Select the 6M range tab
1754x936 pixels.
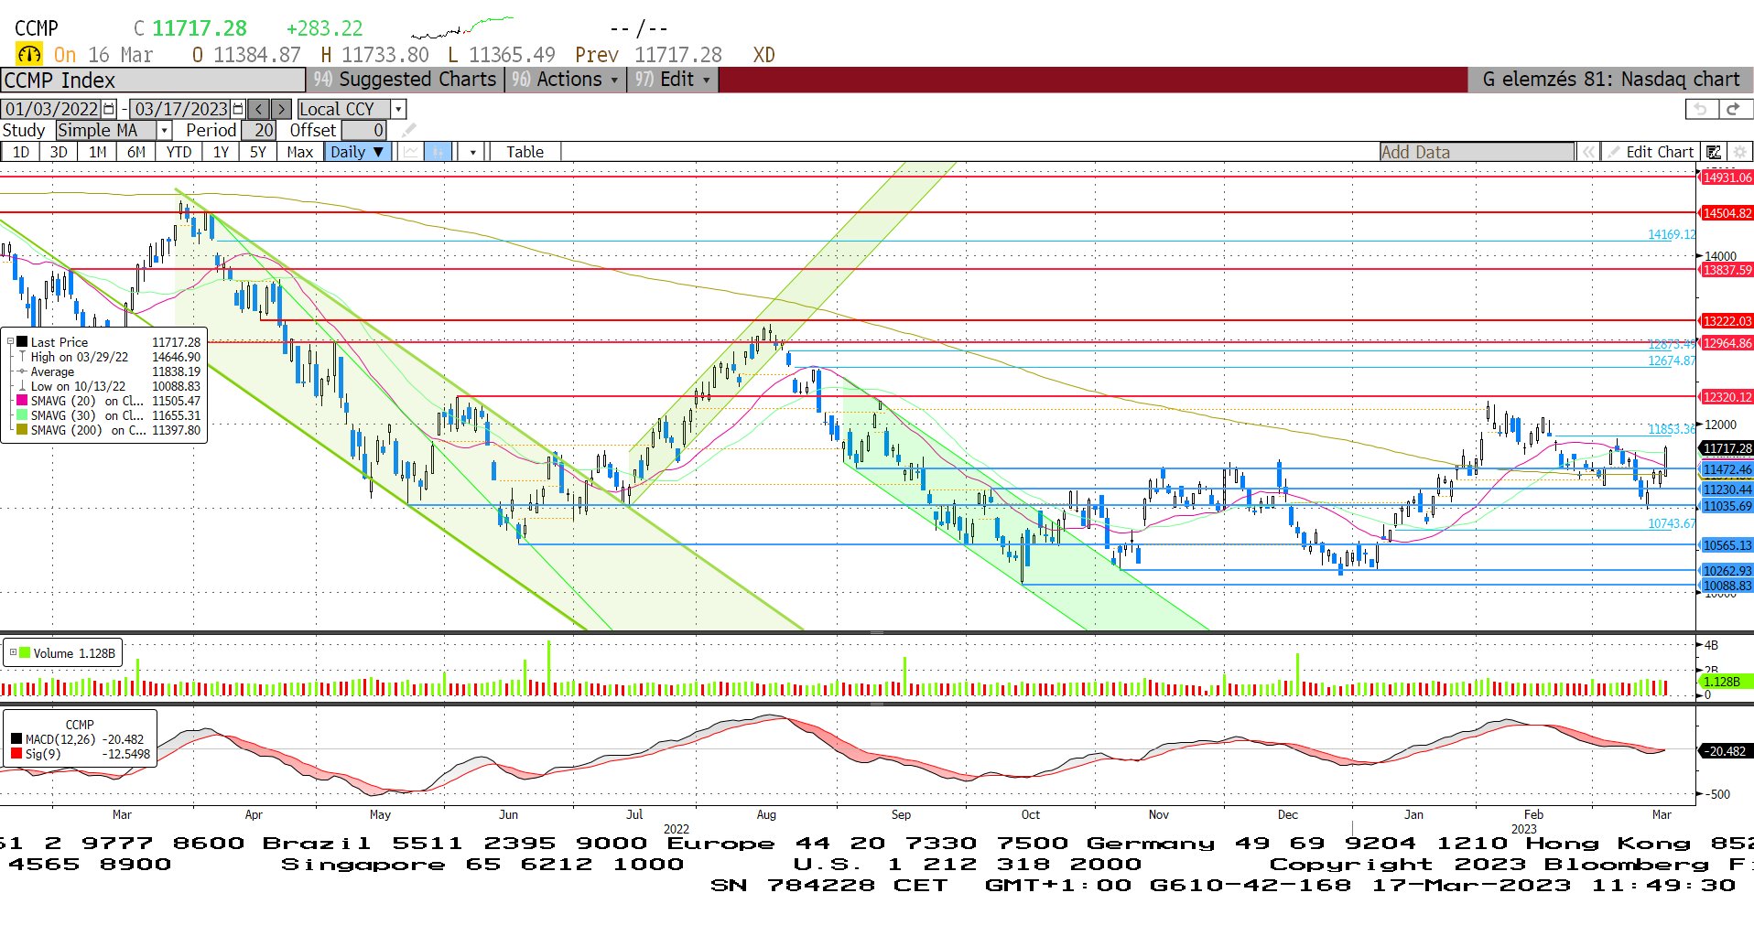135,152
